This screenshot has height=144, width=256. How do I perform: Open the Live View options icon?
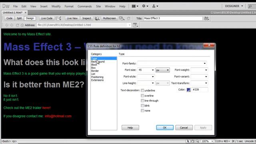point(135,25)
